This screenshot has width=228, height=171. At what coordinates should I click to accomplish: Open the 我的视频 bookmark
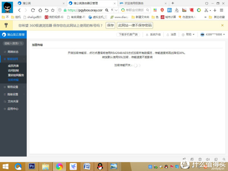[54, 17]
